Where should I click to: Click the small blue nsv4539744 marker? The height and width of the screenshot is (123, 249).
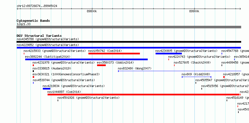[33, 83]
